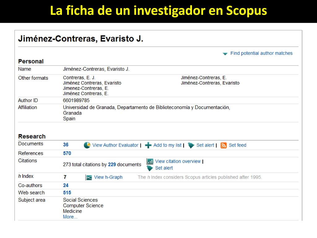
Task: Click the bell icon in the Citations row
Action: 150,168
